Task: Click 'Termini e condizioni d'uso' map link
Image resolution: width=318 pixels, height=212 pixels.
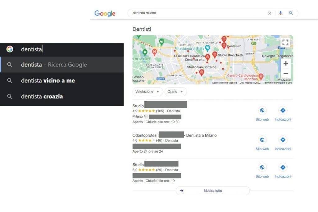Action: coord(277,83)
